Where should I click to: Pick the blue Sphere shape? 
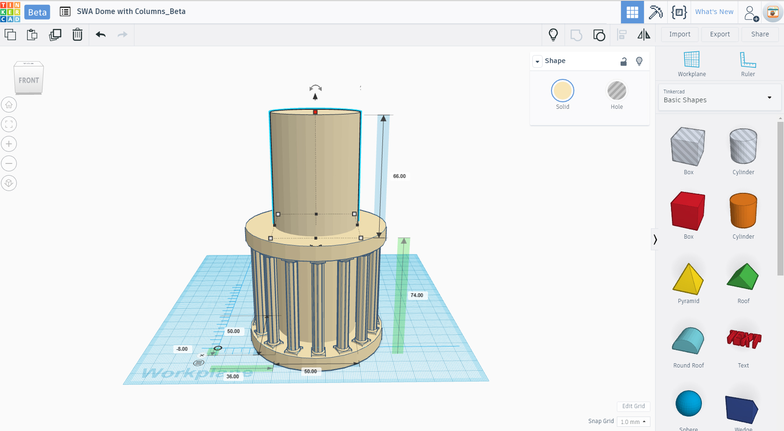pyautogui.click(x=688, y=404)
